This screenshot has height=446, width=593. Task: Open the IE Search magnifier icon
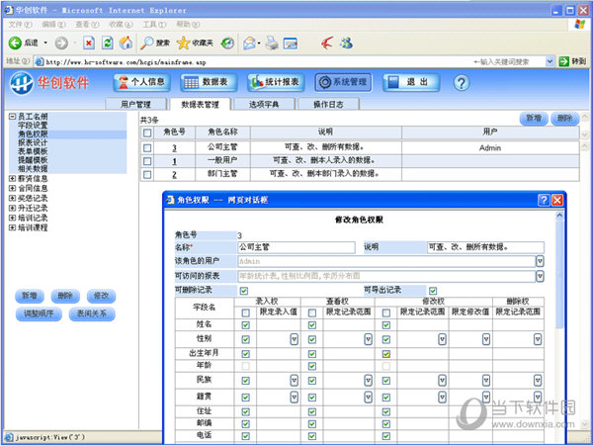[x=146, y=43]
